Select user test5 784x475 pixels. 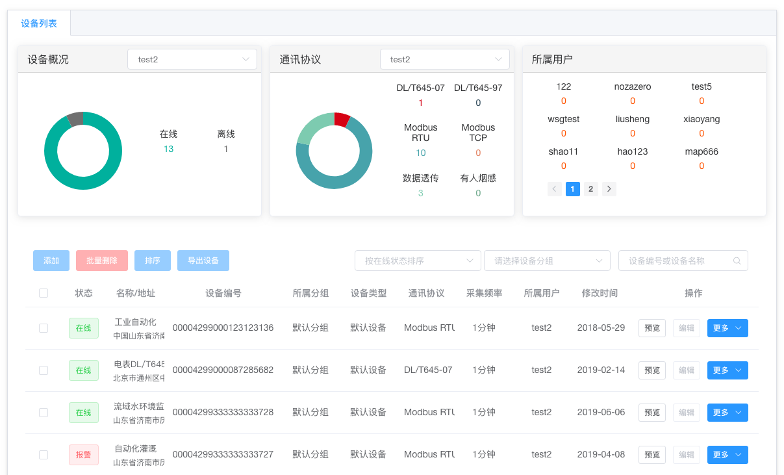tap(702, 86)
